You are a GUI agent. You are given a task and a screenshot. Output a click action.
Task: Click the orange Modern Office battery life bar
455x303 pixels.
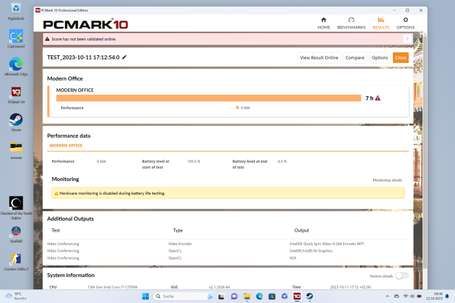[209, 98]
